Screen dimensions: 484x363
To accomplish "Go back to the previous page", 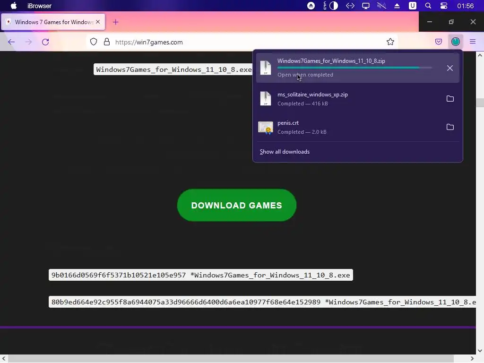I will tap(11, 42).
